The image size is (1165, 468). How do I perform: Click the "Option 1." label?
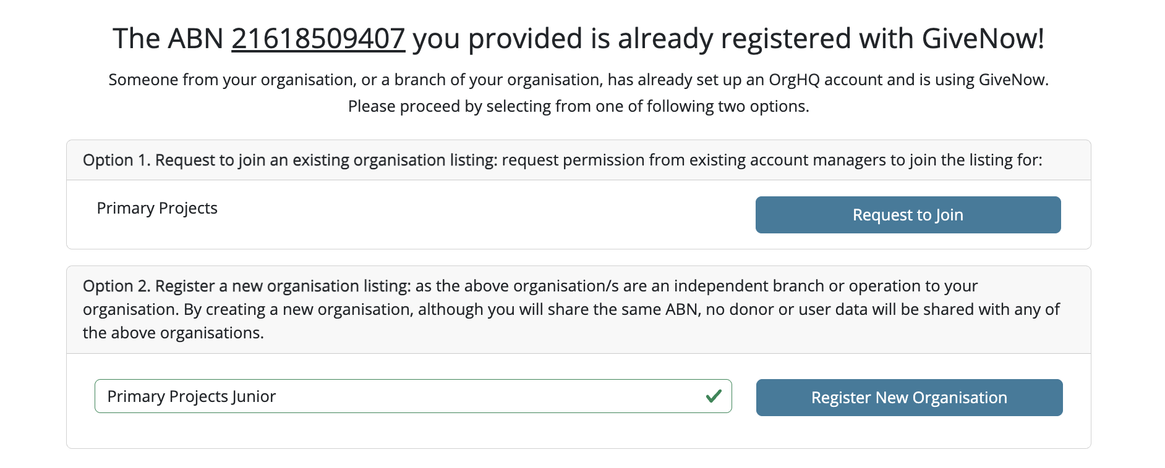coord(116,161)
